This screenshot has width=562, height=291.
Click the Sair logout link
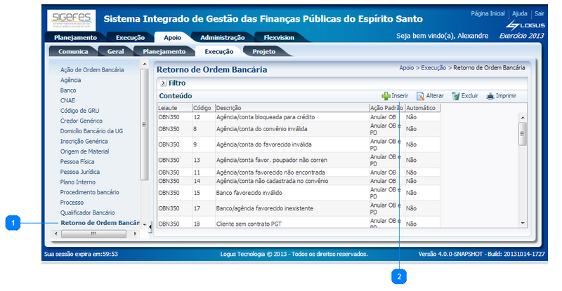pyautogui.click(x=539, y=13)
